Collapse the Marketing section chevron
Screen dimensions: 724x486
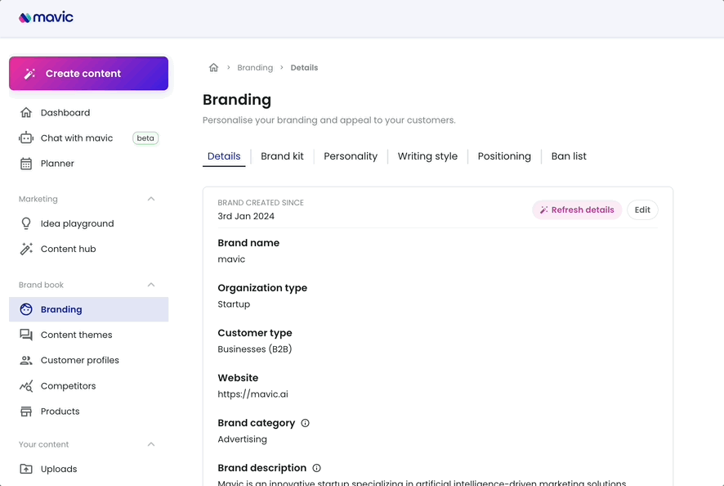coord(151,199)
